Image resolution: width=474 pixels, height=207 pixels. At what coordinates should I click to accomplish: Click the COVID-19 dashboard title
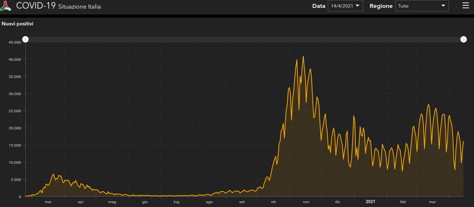pyautogui.click(x=36, y=6)
